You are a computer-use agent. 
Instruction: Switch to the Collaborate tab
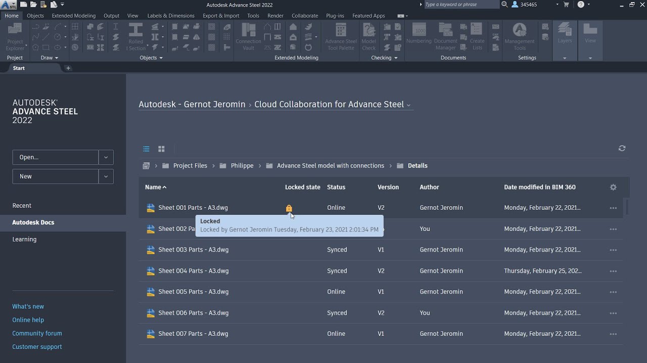(305, 16)
